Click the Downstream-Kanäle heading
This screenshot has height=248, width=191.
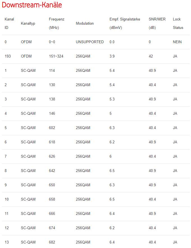coord(32,5)
